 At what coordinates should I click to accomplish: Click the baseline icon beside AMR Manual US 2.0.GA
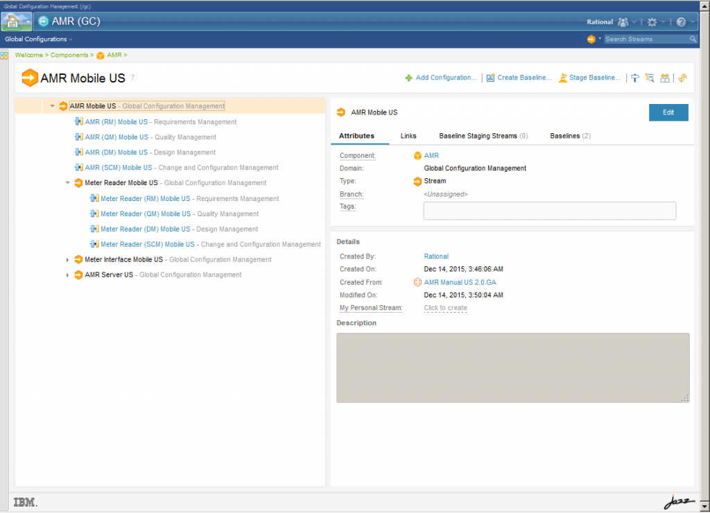click(417, 283)
